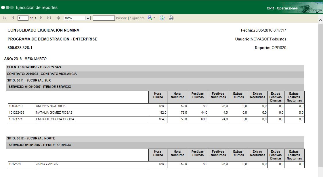
Task: Click the Siguiente link
Action: click(137, 18)
